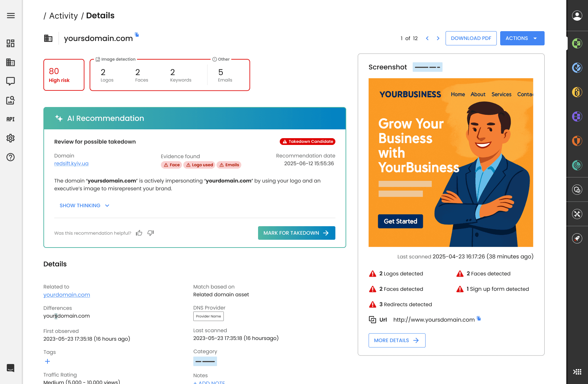Screen dimensions: 588x384
Task: Open the image search tool in sidebar
Action: point(11,100)
